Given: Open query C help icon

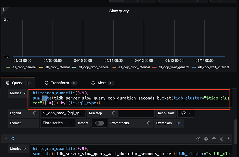Looking at the screenshot, I should [198, 139].
